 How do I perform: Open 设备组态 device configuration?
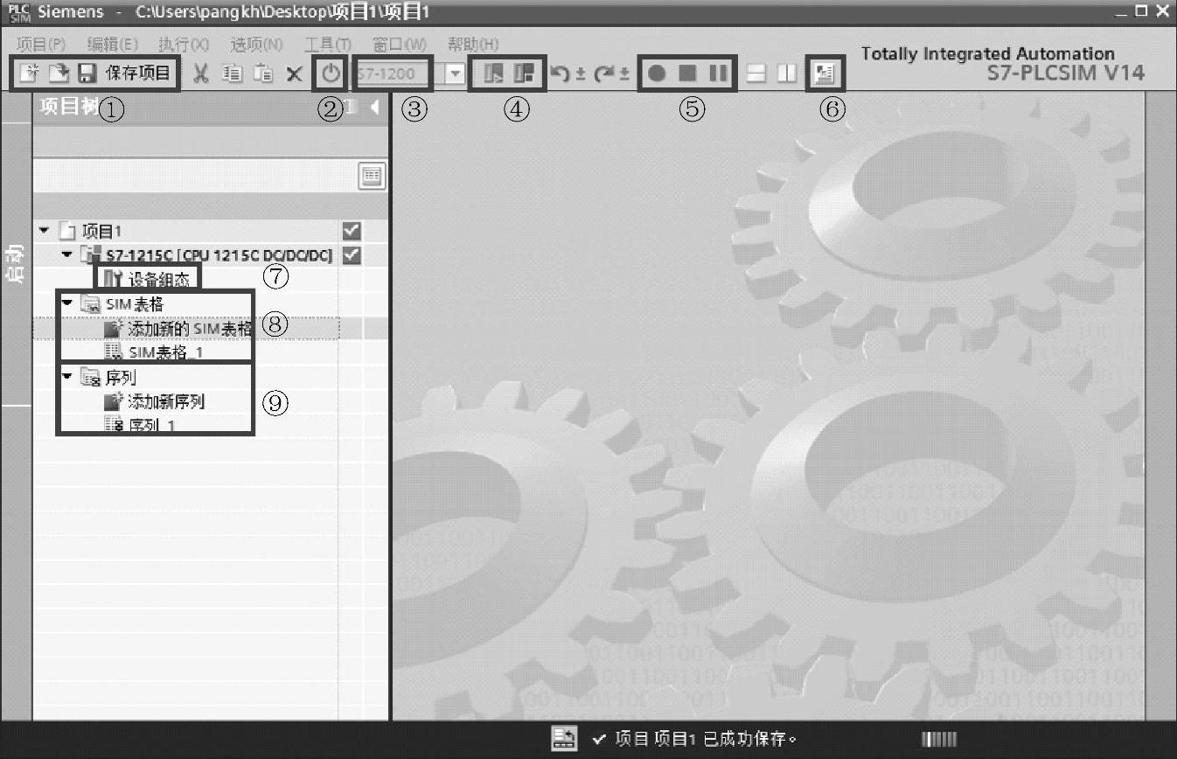tap(161, 279)
